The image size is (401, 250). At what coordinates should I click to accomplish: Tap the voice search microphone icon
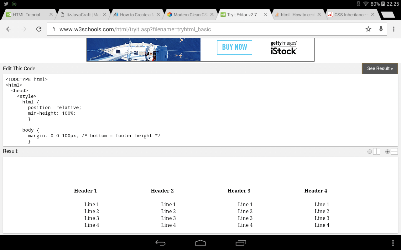(x=381, y=29)
